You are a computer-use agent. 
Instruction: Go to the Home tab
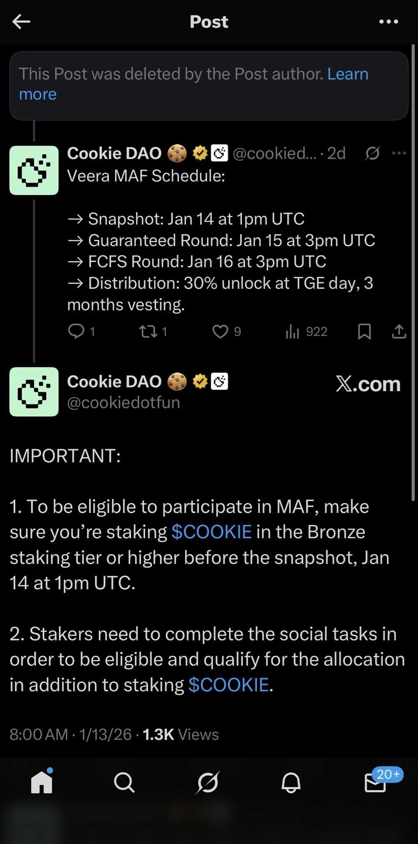[x=42, y=782]
